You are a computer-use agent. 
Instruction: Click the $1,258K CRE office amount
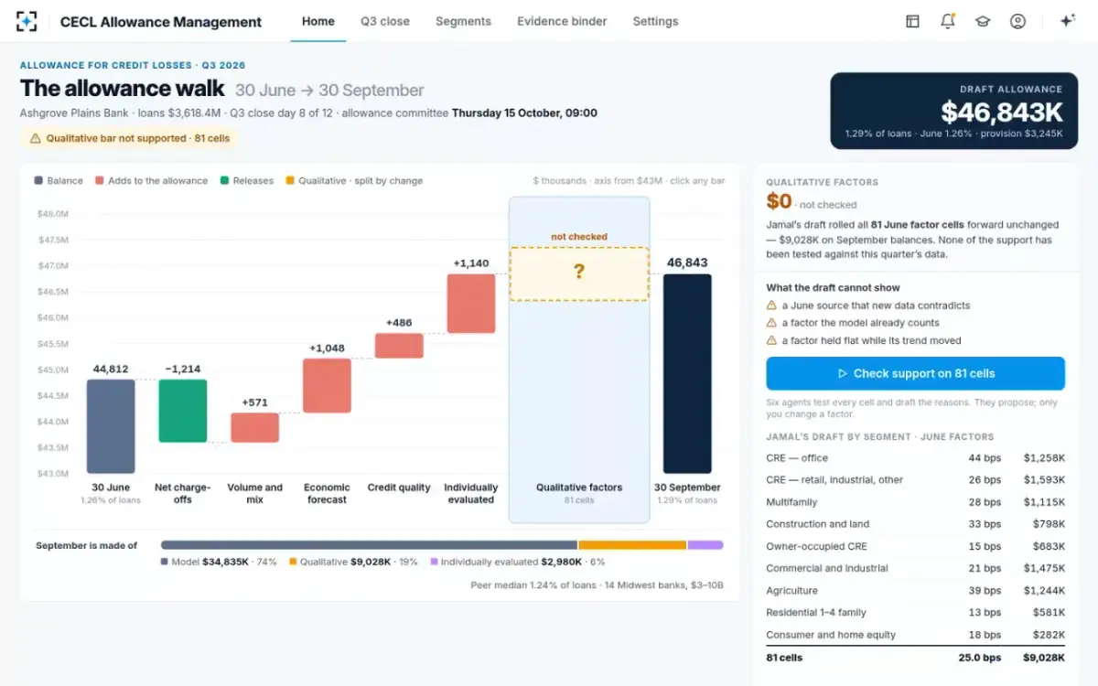click(x=1044, y=457)
